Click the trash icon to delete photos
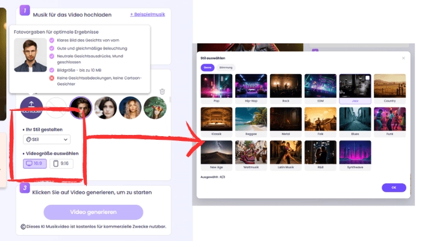422x241 pixels. [x=162, y=92]
